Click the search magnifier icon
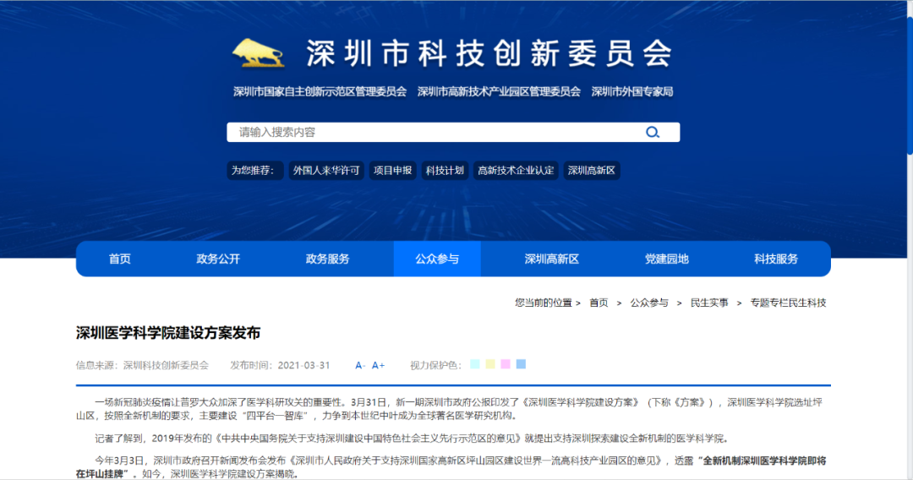Image resolution: width=913 pixels, height=480 pixels. click(x=653, y=132)
